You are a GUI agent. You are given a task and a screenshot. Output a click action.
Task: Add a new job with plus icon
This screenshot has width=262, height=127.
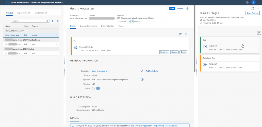[x=53, y=21]
